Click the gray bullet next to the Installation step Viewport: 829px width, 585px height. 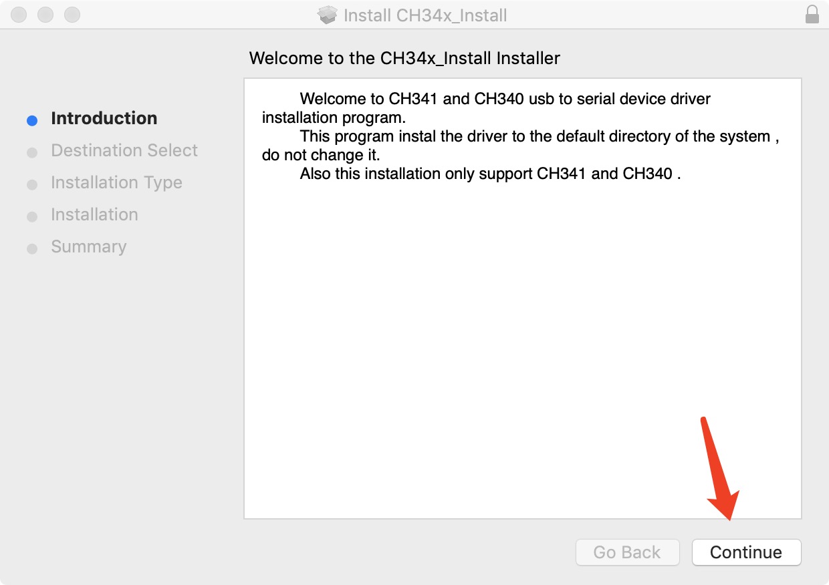click(x=32, y=216)
